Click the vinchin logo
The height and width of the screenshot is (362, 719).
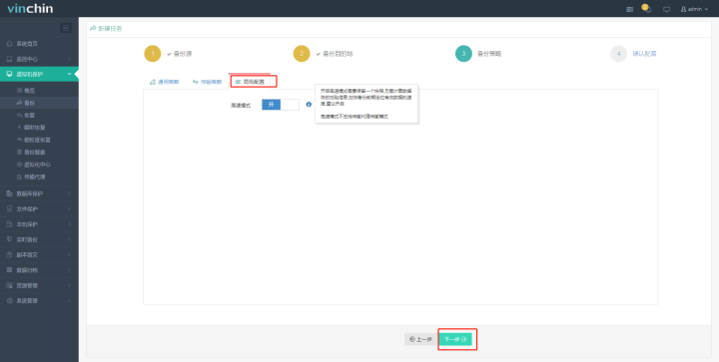30,8
